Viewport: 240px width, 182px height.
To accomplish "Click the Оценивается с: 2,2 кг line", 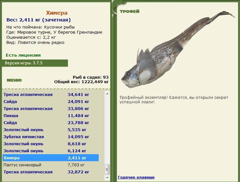I will 31,37.
